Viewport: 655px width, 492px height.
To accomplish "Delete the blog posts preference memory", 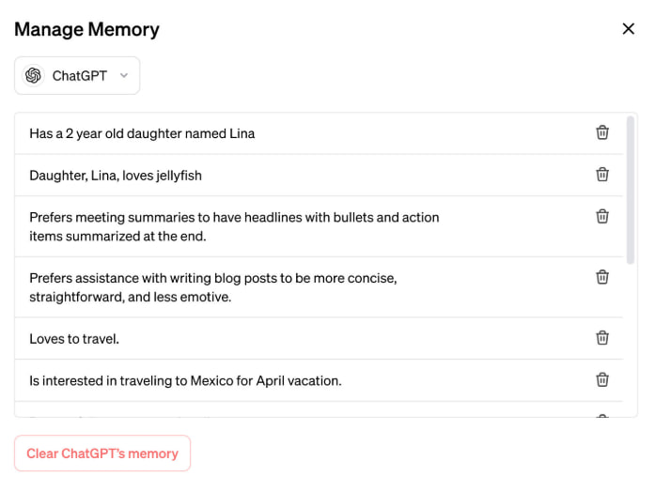I will click(x=602, y=277).
